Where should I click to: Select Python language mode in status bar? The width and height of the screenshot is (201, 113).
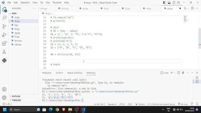[x=141, y=104]
